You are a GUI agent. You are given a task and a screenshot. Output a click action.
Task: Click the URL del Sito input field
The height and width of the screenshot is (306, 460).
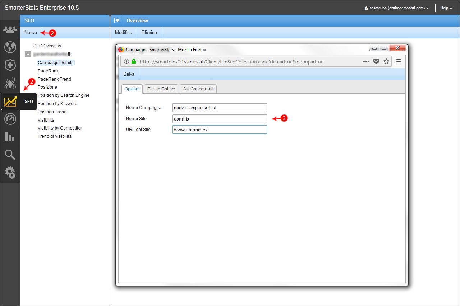pos(220,130)
